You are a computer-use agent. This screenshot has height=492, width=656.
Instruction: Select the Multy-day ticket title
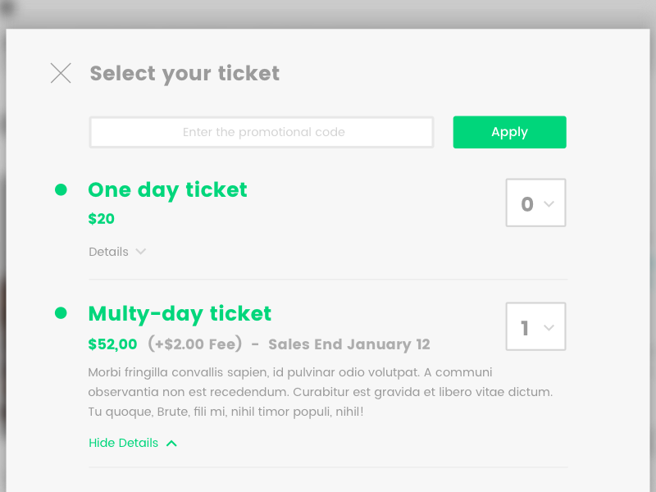click(x=180, y=313)
